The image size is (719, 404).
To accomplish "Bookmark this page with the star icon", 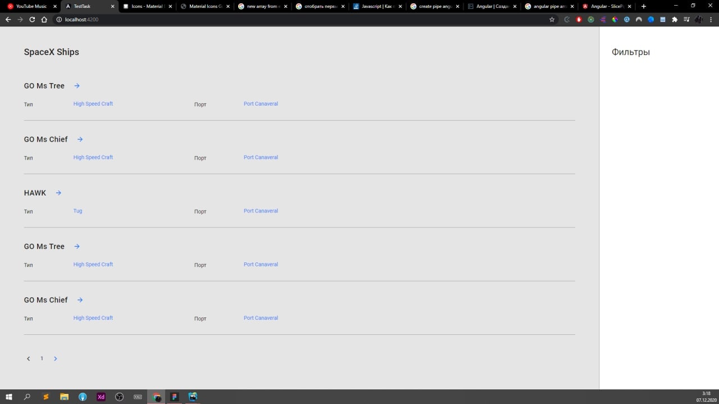I will pos(552,19).
